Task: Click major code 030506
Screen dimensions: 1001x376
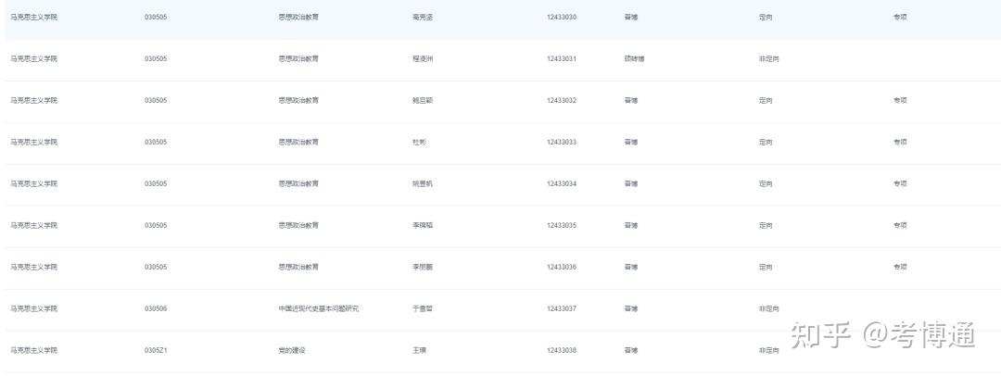Action: (x=156, y=309)
